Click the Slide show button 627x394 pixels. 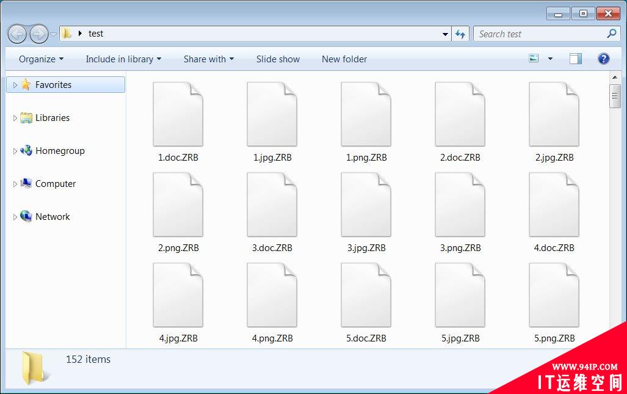click(278, 59)
